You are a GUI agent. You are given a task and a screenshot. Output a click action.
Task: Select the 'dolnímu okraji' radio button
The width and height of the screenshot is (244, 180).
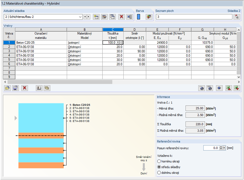pyautogui.click(x=159, y=173)
